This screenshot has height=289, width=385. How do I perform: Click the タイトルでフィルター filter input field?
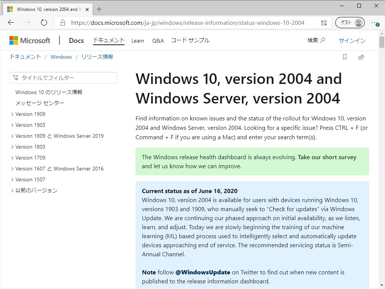pyautogui.click(x=63, y=78)
